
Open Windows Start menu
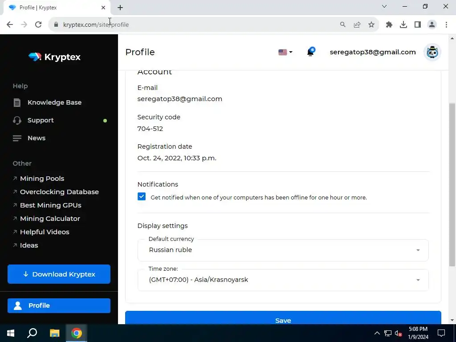(11, 333)
